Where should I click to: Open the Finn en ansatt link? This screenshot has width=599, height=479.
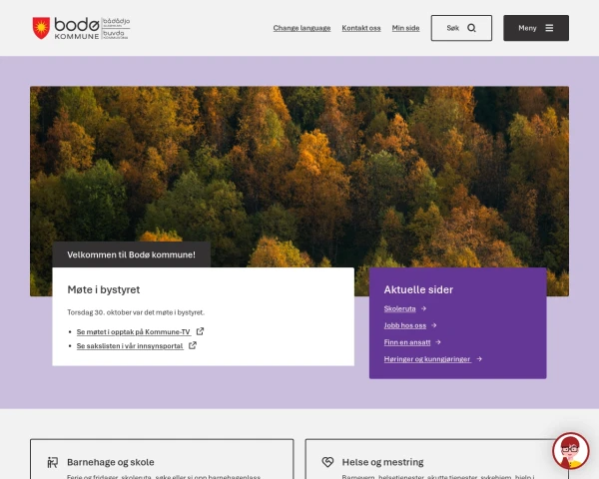[407, 342]
